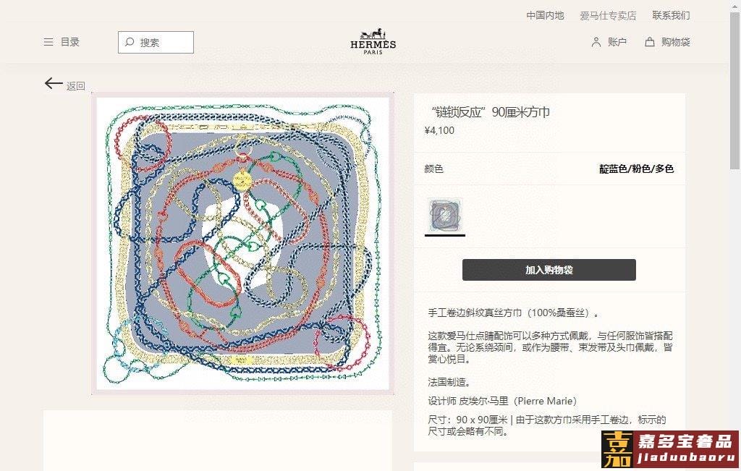The image size is (741, 471).
Task: Click the 返回 back text link
Action: pos(75,86)
